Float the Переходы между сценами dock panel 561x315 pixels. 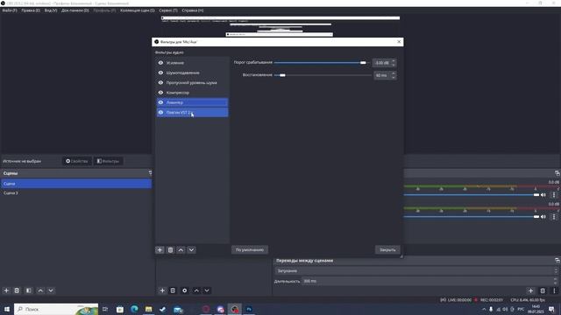point(557,261)
